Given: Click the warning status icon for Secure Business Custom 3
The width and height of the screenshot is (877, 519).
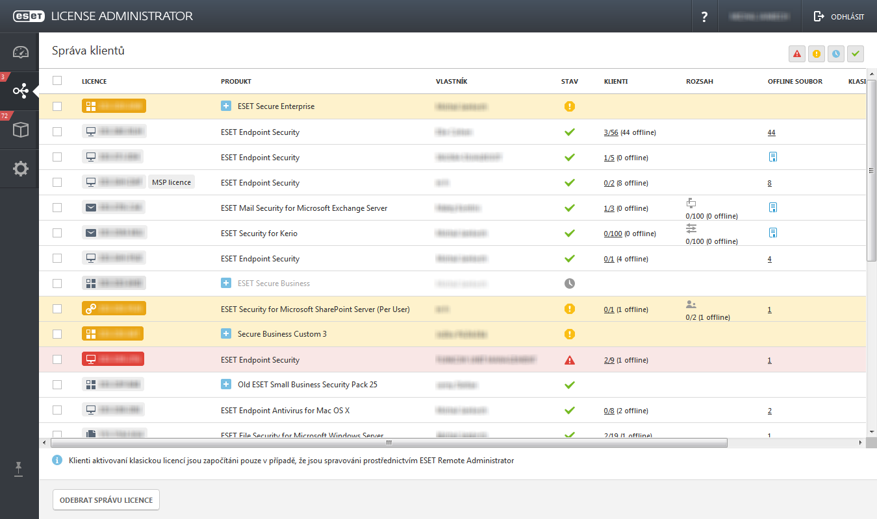Looking at the screenshot, I should coord(570,334).
